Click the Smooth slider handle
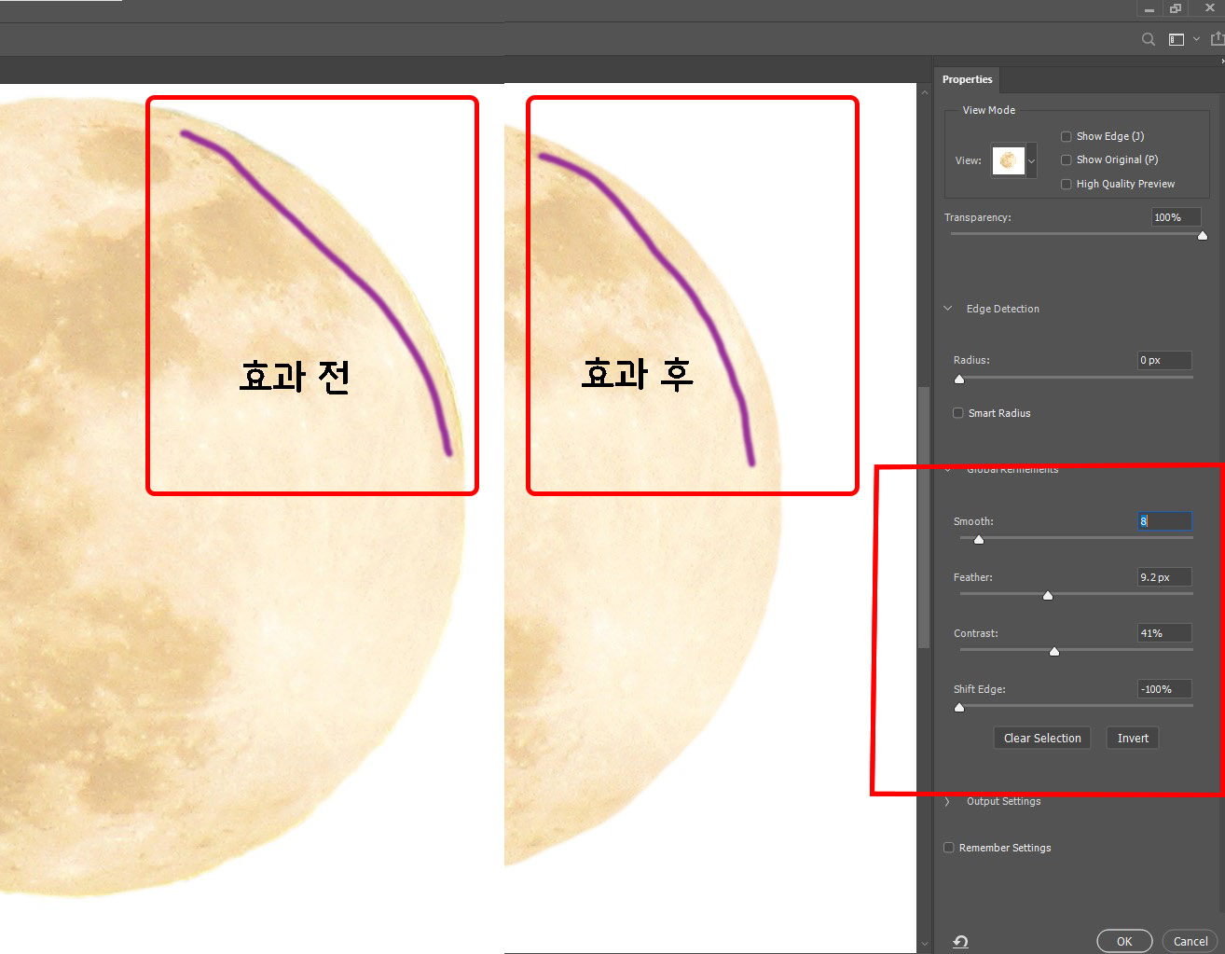 [x=979, y=539]
